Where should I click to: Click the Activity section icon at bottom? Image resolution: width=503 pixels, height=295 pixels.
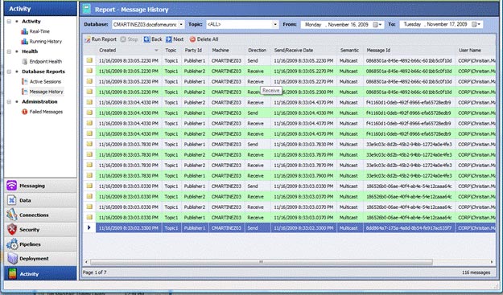12,274
